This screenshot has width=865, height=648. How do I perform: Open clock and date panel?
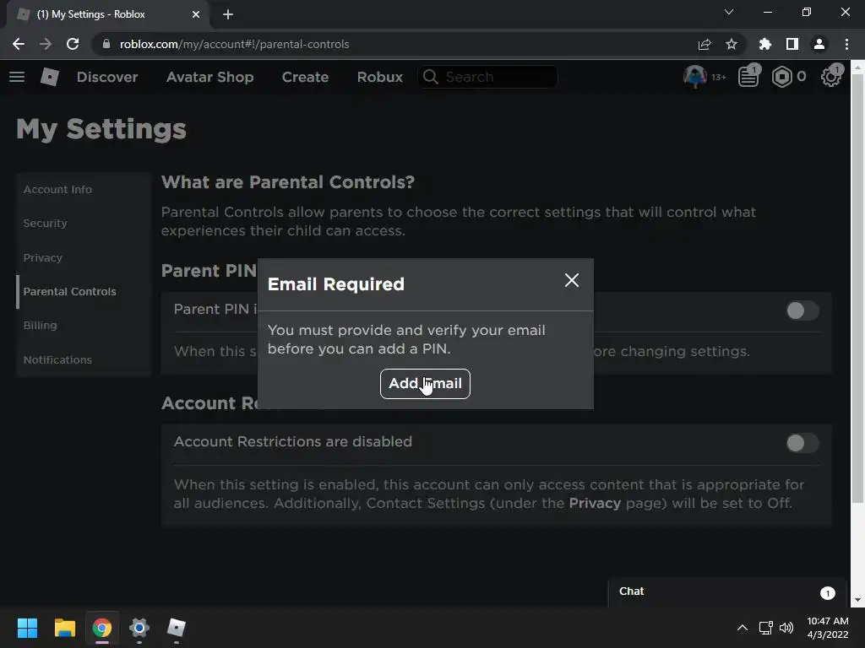[828, 628]
